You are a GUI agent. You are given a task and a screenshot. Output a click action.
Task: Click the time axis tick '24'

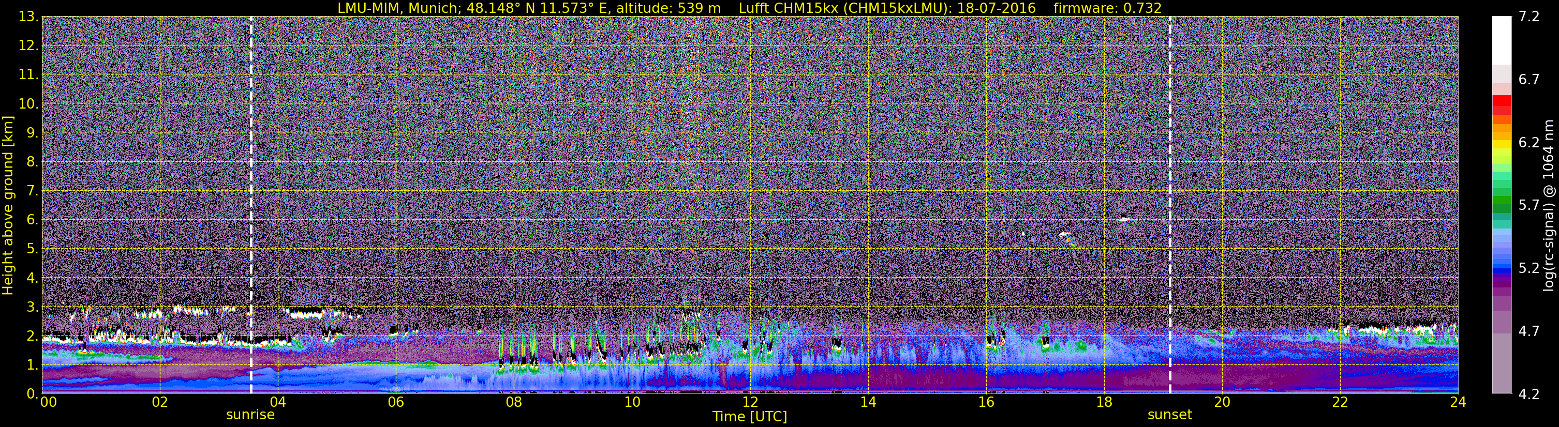(1458, 403)
